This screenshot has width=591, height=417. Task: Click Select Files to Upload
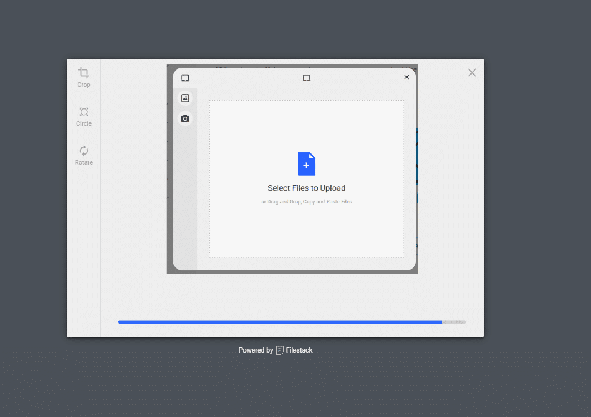coord(306,188)
